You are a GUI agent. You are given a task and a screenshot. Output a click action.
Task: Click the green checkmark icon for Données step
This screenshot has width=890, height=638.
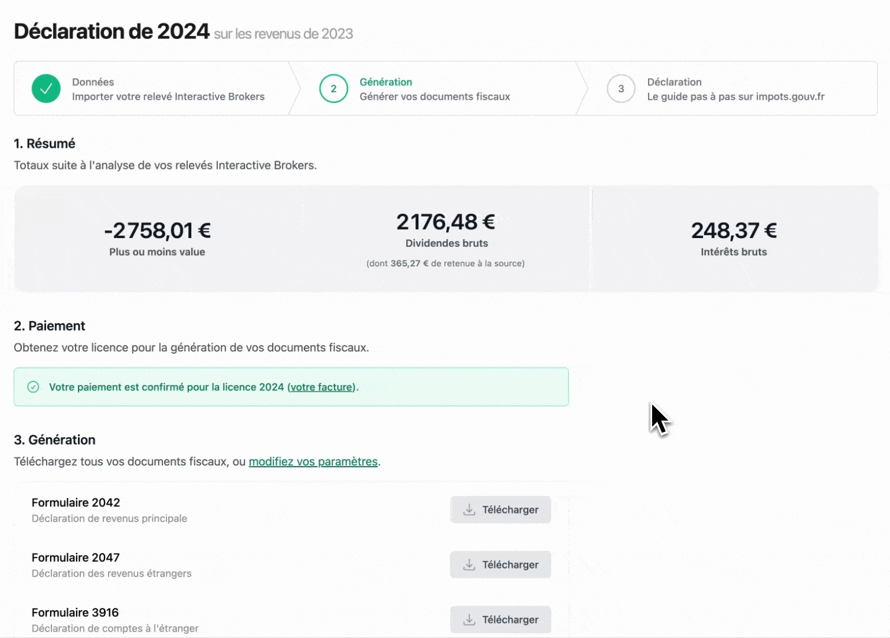click(46, 89)
